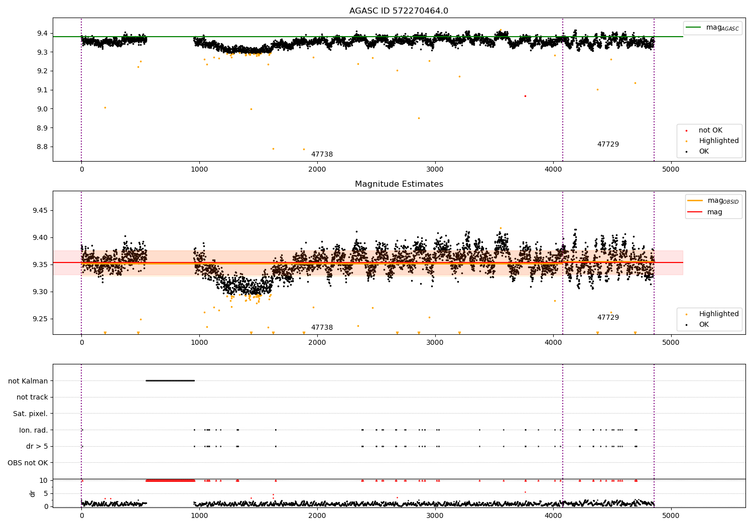Click the red 'mag' legend line swatch
This screenshot has height=527, width=753.
[695, 212]
